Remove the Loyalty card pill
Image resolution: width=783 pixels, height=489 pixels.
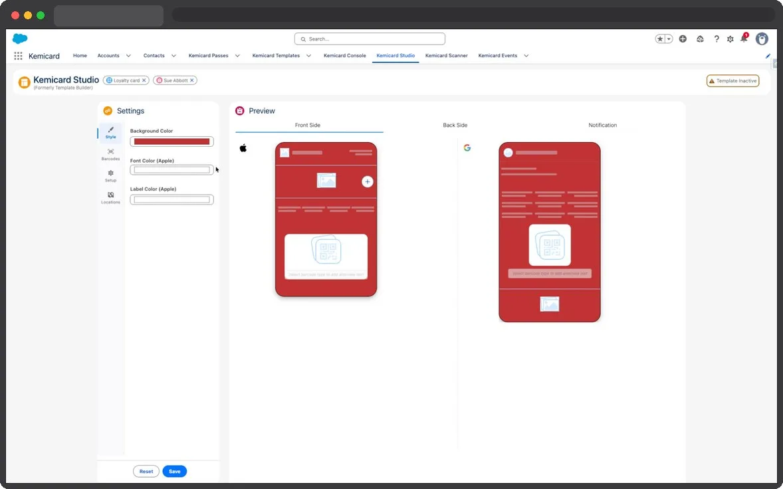144,80
